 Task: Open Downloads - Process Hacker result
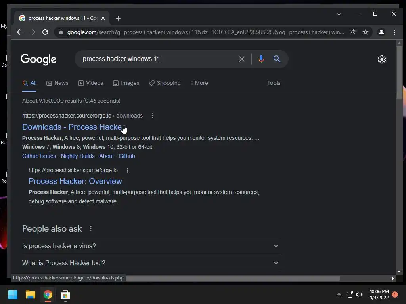(x=73, y=127)
